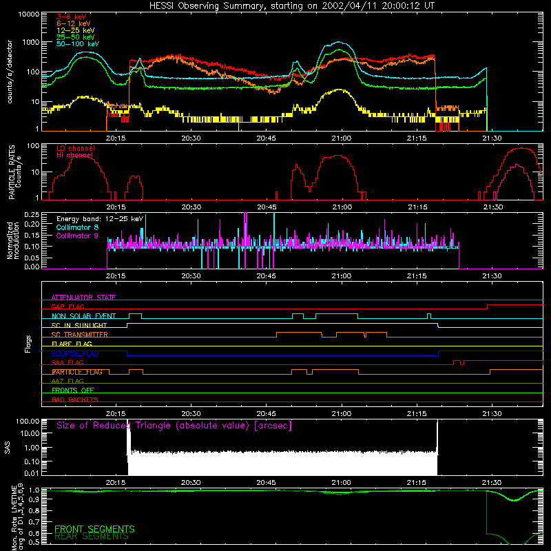This screenshot has width=551, height=551.
Task: Click the HI channel legend label
Action: 74,156
